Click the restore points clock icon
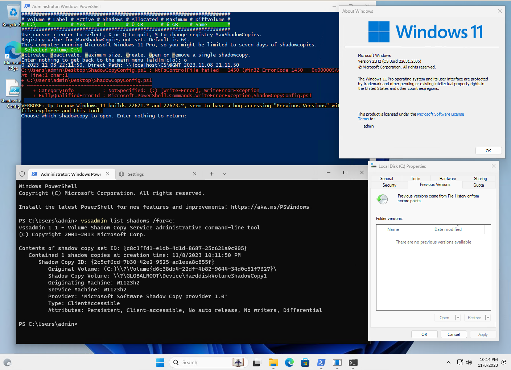511x370 pixels. click(382, 199)
